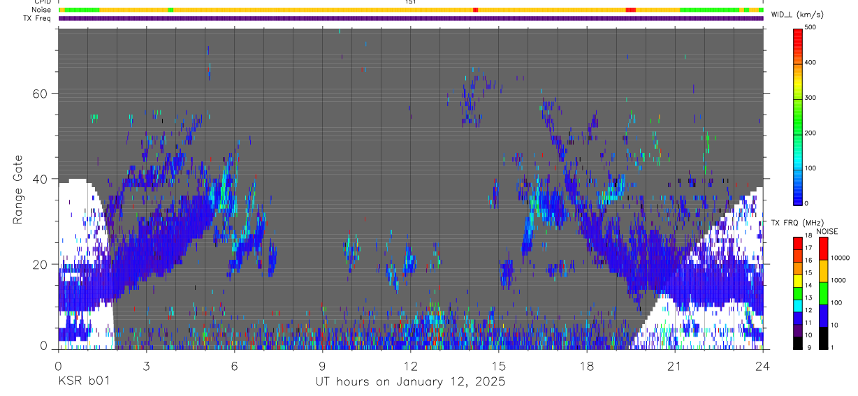Click the '12' tick on the UT hours axis
This screenshot has width=858, height=396.
click(411, 365)
